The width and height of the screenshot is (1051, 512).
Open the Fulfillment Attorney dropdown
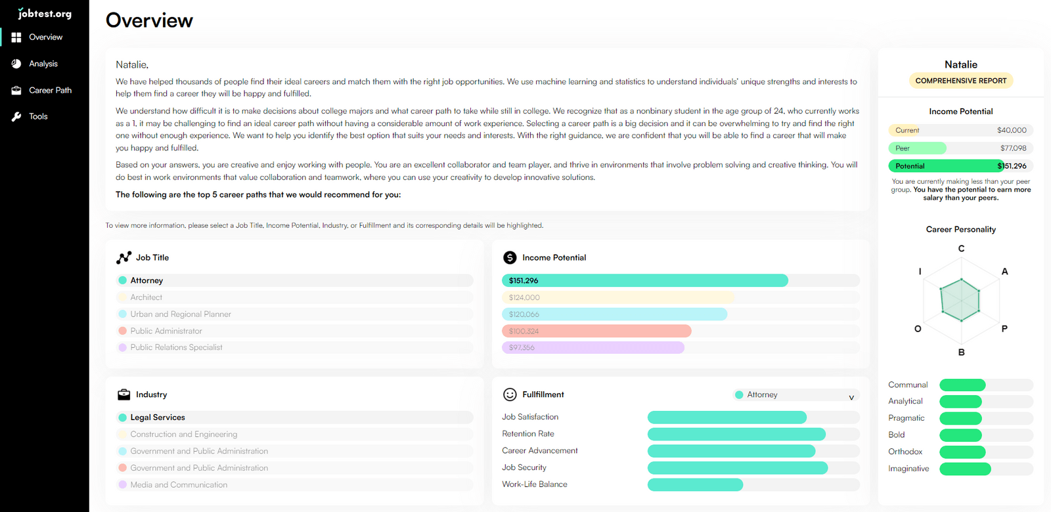pyautogui.click(x=796, y=395)
